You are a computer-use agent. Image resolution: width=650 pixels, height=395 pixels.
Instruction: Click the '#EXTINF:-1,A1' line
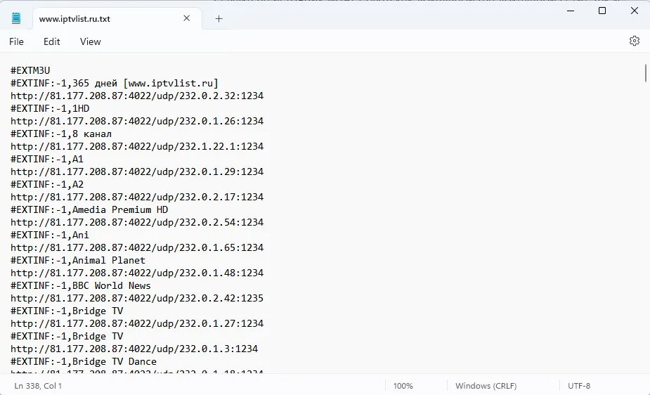coord(47,159)
